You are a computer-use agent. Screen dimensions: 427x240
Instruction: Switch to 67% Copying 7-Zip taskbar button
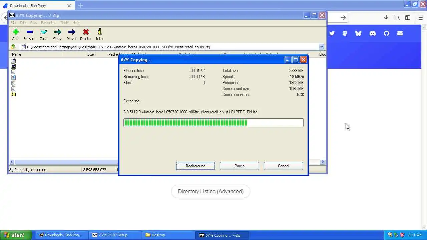click(222, 235)
